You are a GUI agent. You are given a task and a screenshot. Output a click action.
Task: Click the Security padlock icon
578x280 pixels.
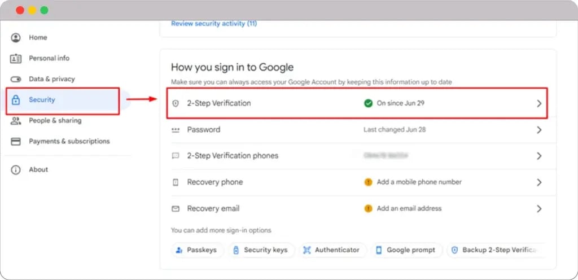pyautogui.click(x=16, y=100)
